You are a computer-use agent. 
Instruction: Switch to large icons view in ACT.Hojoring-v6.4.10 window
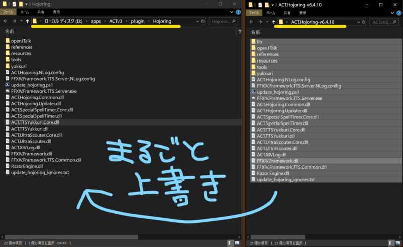(398, 243)
